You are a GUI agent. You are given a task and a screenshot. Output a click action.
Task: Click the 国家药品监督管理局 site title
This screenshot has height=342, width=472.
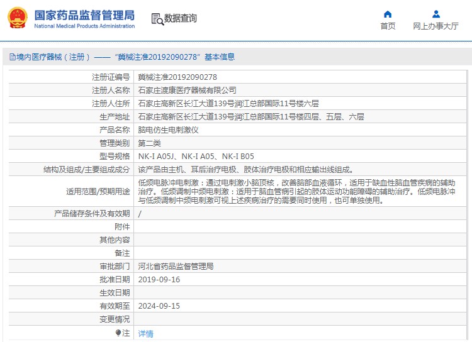pyautogui.click(x=84, y=14)
